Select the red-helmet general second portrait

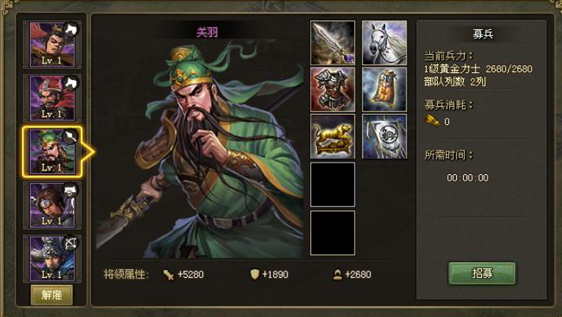click(53, 98)
